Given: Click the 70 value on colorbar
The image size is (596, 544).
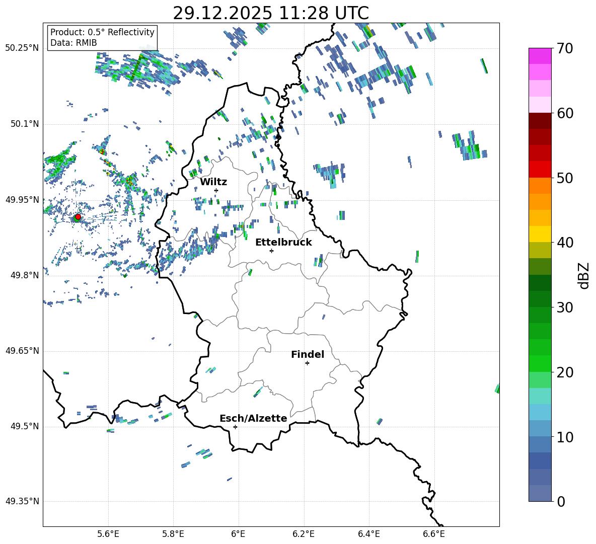Looking at the screenshot, I should pos(565,48).
